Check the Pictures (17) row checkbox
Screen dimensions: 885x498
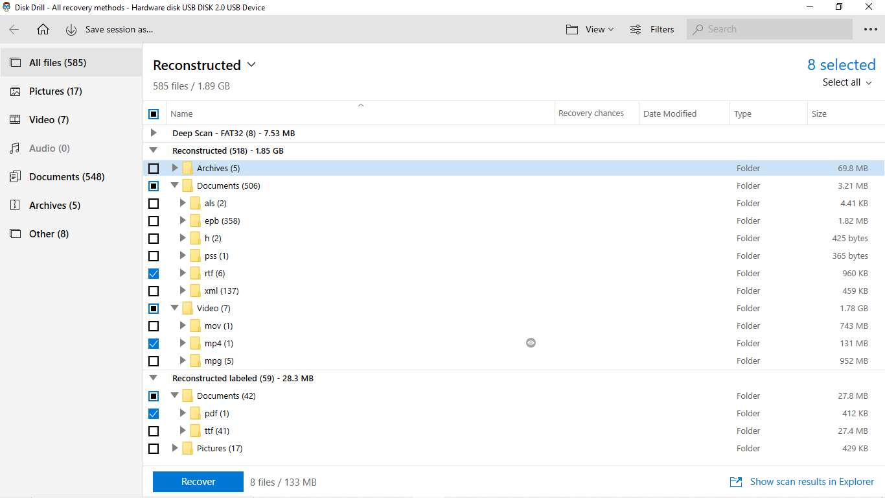tap(154, 449)
